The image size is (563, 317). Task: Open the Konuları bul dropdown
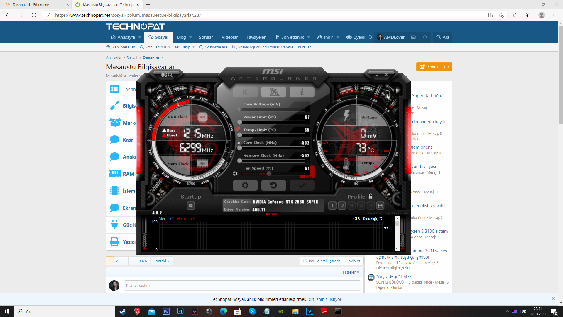click(155, 47)
